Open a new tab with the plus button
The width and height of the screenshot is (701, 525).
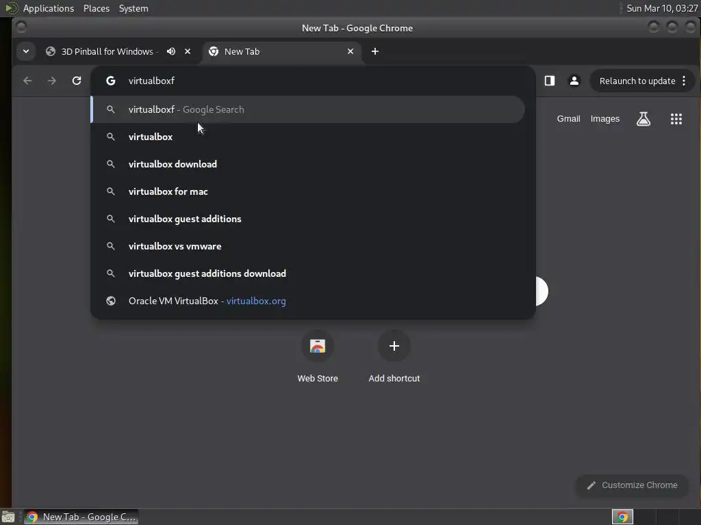pos(375,51)
